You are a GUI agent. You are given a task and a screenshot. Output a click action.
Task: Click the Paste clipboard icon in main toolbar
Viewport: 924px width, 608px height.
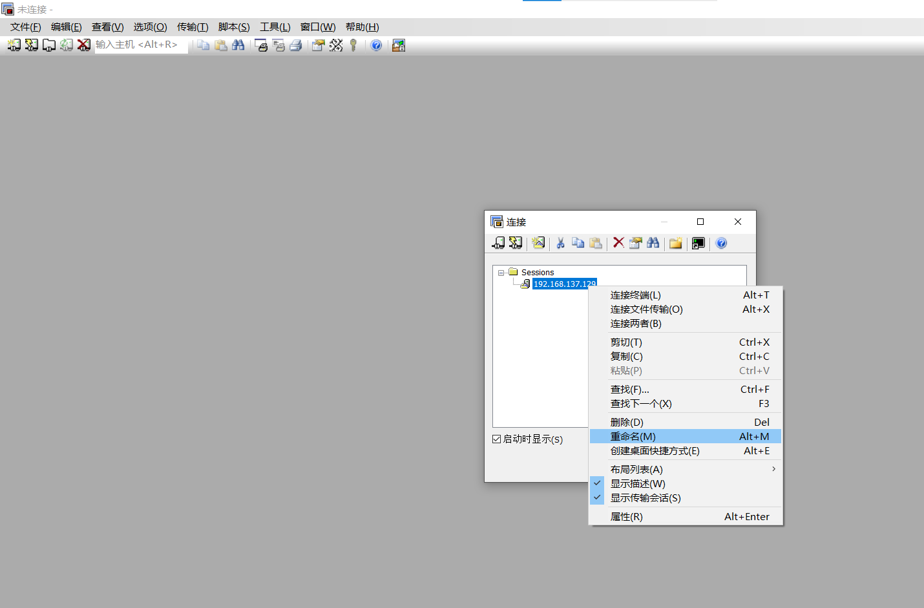(x=221, y=45)
